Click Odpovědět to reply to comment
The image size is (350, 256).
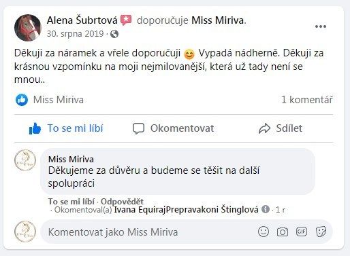[x=122, y=201]
